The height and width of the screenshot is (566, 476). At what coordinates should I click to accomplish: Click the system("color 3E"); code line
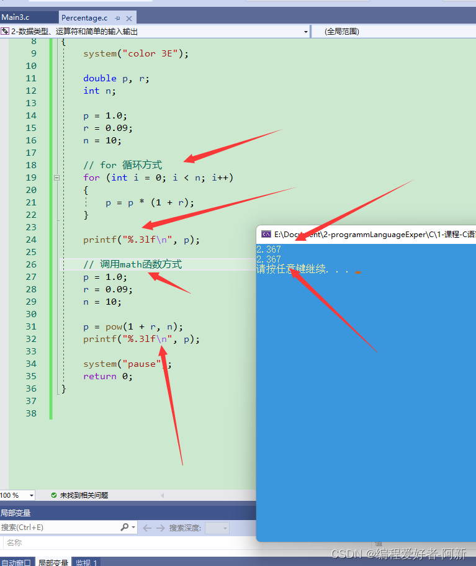(x=136, y=54)
